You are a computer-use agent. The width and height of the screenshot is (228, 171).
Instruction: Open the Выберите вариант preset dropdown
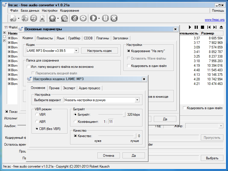point(137,100)
